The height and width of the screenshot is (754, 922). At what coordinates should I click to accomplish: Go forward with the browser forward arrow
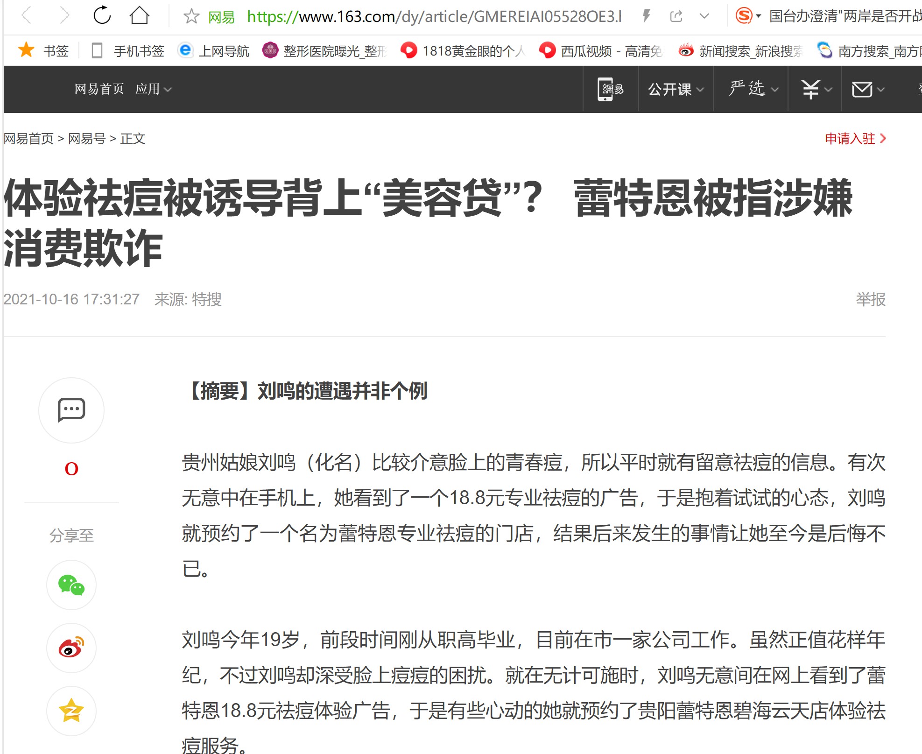(65, 15)
